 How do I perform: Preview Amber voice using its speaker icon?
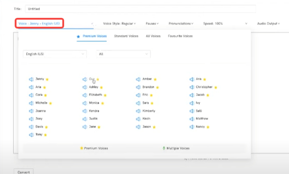pos(138,79)
